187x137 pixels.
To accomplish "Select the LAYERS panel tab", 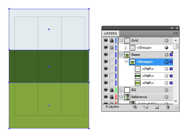I will [111, 34].
